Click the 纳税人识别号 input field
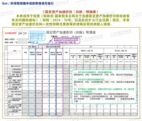Image resolution: width=142 pixels, height=121 pixels. click(x=23, y=39)
